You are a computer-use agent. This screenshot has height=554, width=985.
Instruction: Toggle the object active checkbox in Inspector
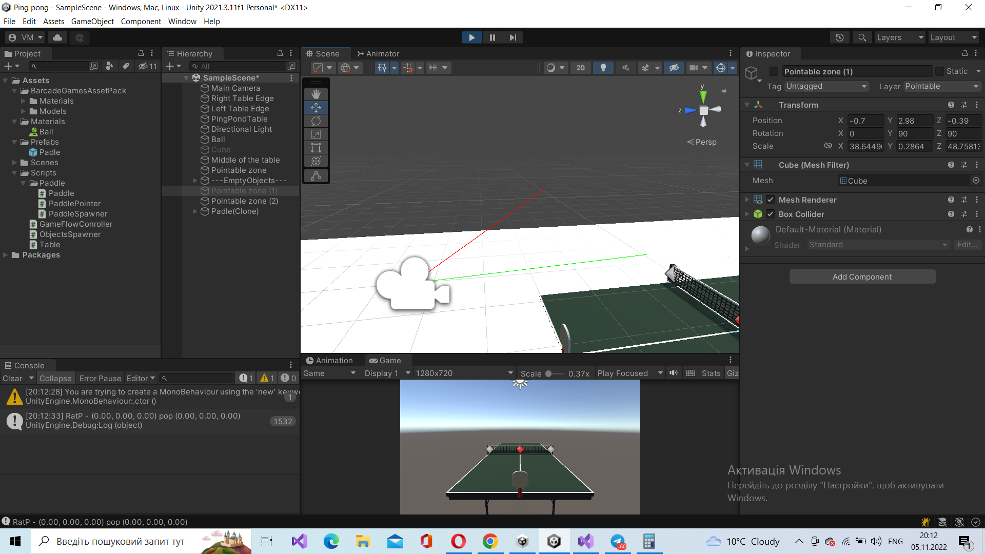pyautogui.click(x=774, y=71)
